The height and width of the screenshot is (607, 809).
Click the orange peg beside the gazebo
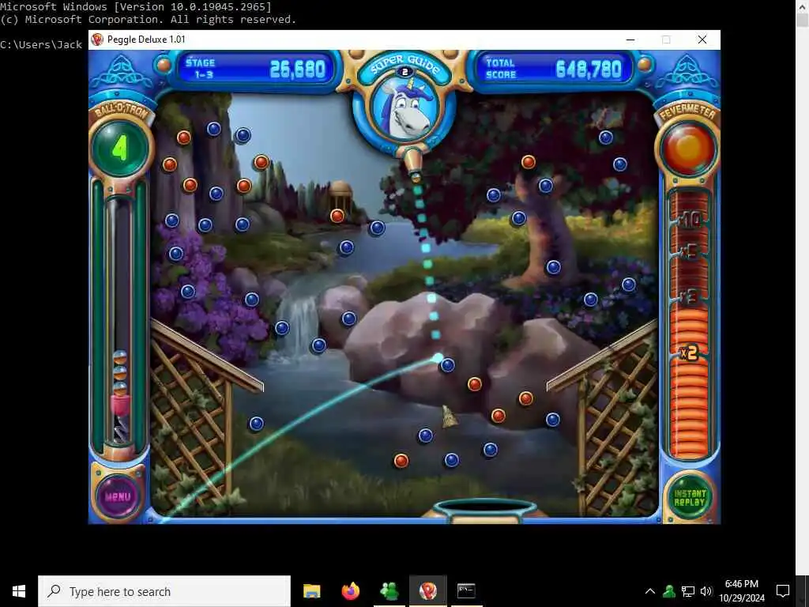coord(337,216)
